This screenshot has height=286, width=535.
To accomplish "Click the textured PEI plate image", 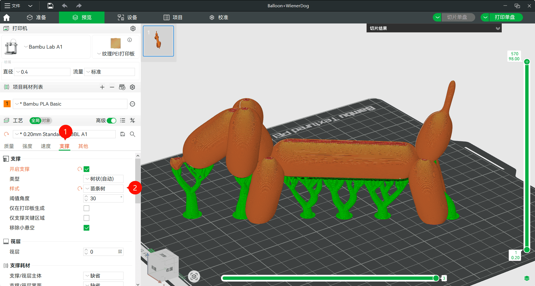I will coord(116,43).
